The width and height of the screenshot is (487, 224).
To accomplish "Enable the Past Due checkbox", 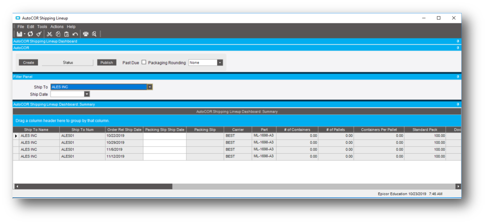I will tap(144, 62).
